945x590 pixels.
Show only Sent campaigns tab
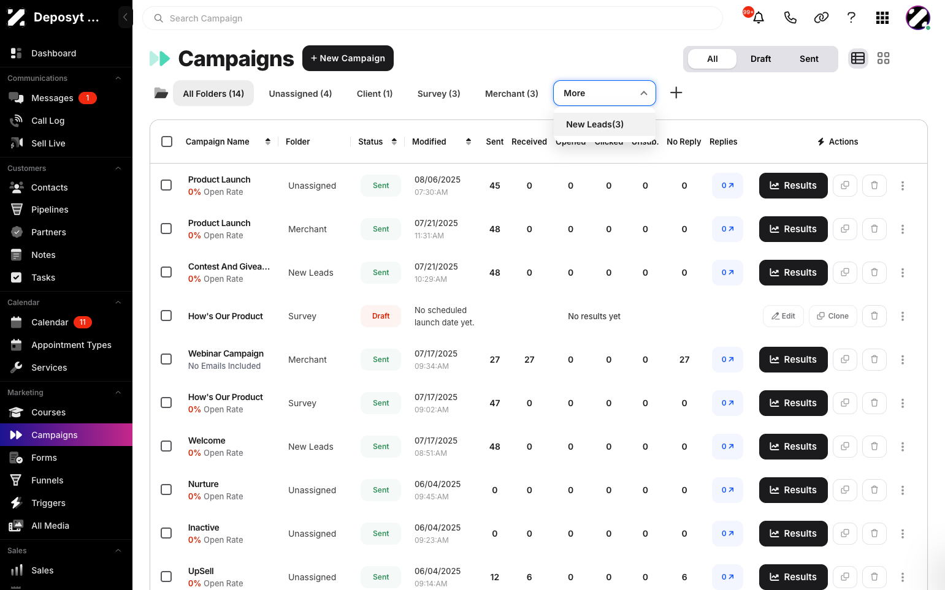click(x=809, y=59)
